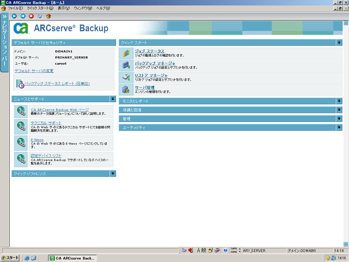Image resolution: width=349 pixels, height=262 pixels.
Task: Click the blue tray icon beside the shield
Action: (x=333, y=258)
